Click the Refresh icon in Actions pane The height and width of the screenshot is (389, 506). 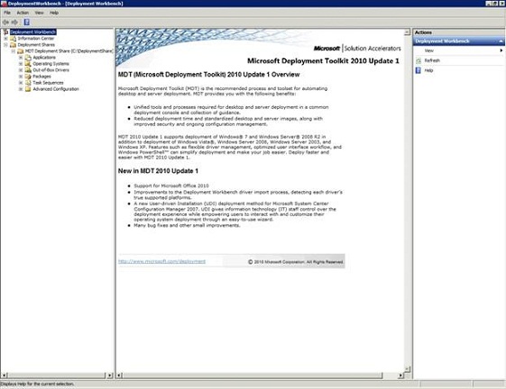(x=419, y=60)
